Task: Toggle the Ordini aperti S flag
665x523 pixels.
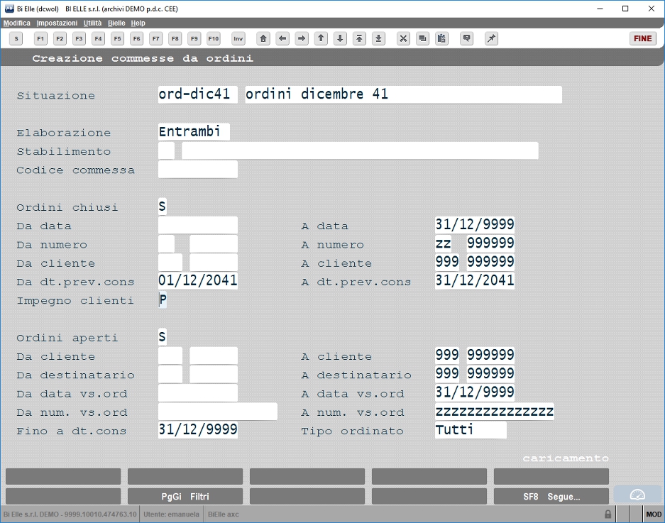Action: point(163,337)
